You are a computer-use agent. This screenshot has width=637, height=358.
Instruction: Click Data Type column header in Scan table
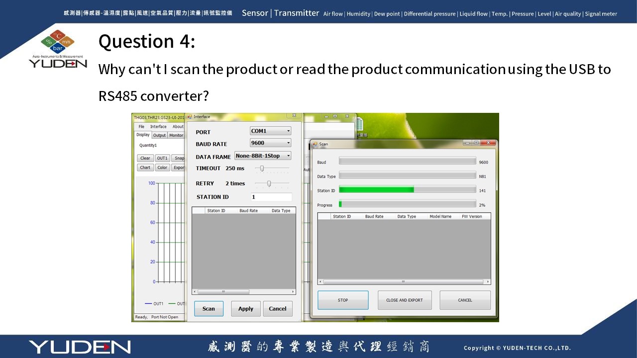pyautogui.click(x=407, y=216)
